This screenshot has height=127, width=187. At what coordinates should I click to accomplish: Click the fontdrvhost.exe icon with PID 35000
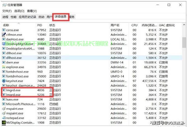point(4,76)
